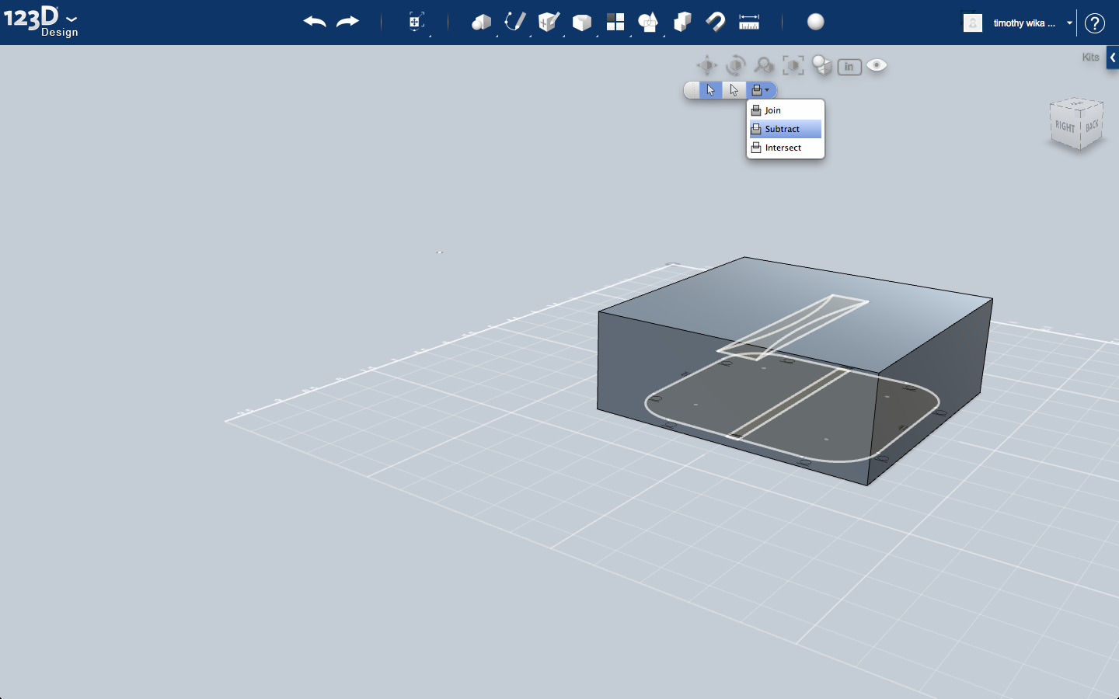Open the Transform tool

point(417,22)
